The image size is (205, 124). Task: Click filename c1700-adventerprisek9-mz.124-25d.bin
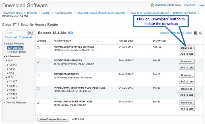(74, 50)
